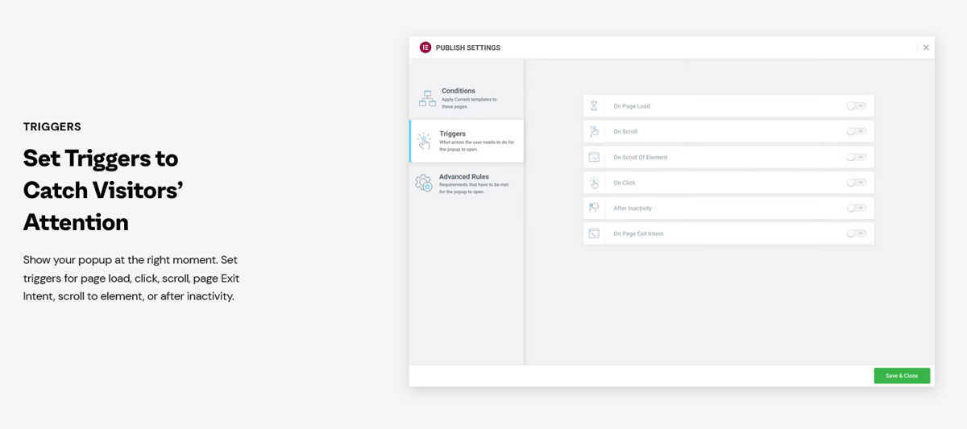967x429 pixels.
Task: Enable the After Inactivity toggle
Action: click(x=857, y=208)
